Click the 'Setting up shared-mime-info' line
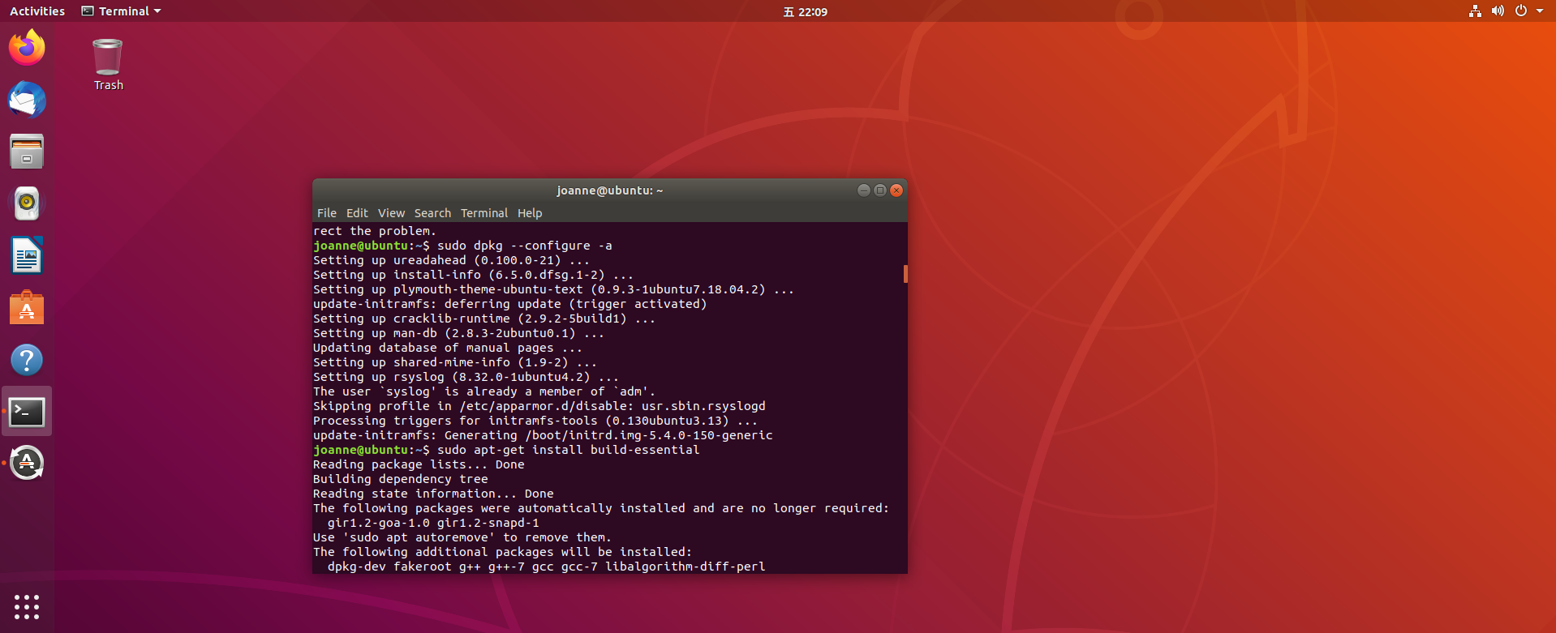1556x633 pixels. coord(454,362)
